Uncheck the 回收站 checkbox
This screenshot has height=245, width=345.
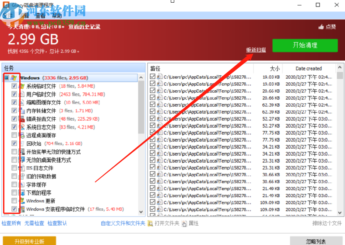[14, 143]
